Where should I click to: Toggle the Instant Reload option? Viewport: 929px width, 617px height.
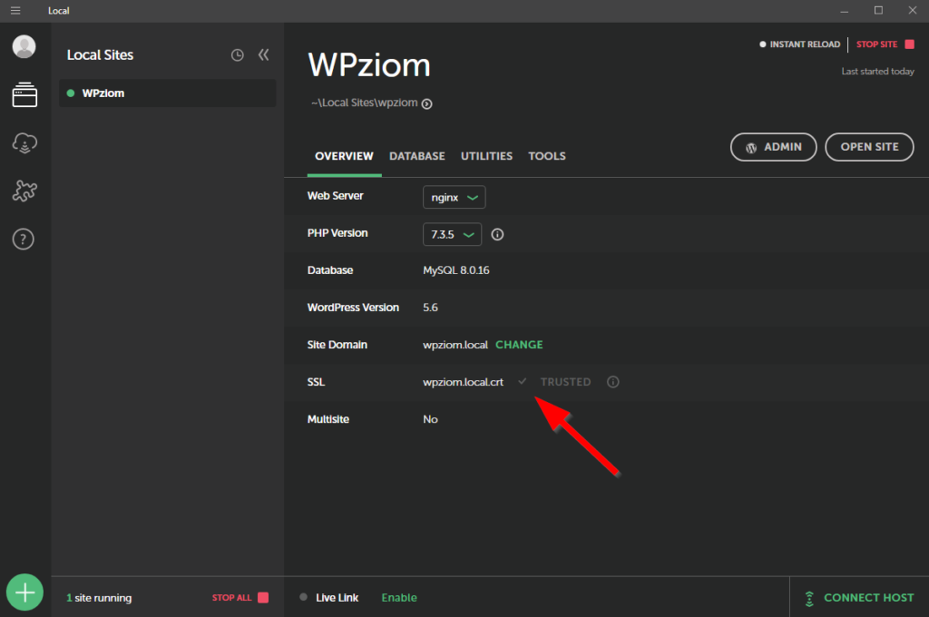(799, 44)
